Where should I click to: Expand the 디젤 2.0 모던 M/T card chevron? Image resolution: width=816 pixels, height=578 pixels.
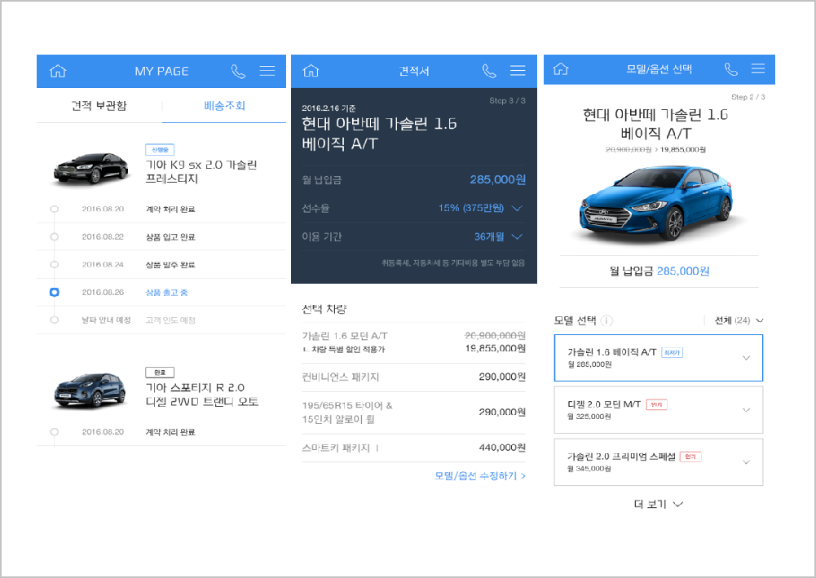(746, 410)
